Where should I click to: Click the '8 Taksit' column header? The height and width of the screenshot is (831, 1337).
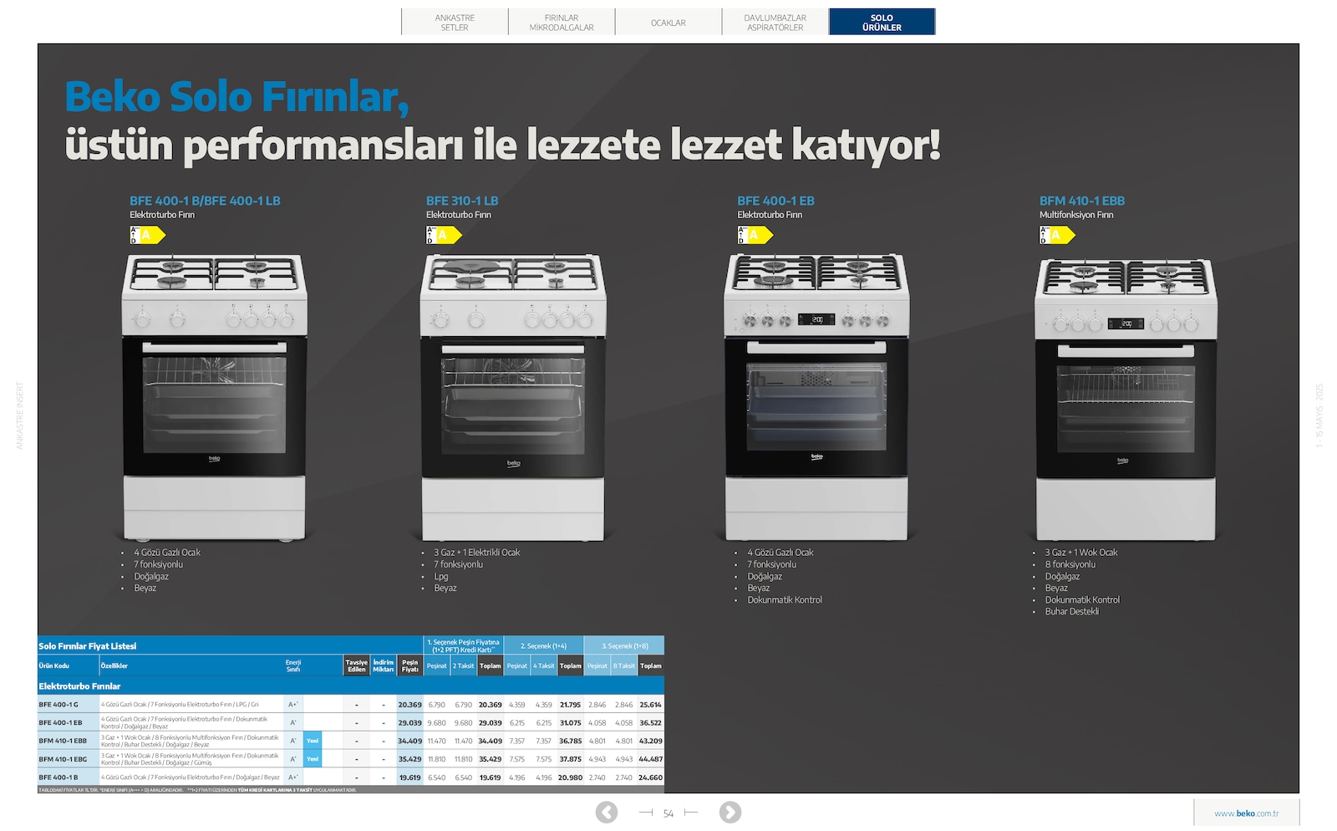624,666
